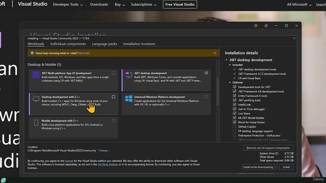This screenshot has width=326, height=183.
Task: Uncheck Just-In-Time debugger
Action: pos(234,109)
